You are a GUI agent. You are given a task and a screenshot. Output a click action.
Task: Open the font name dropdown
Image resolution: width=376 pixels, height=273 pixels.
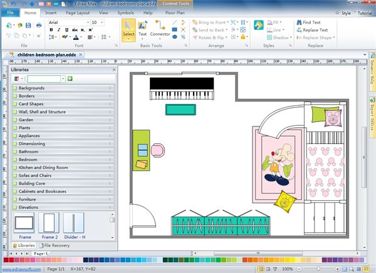point(88,23)
